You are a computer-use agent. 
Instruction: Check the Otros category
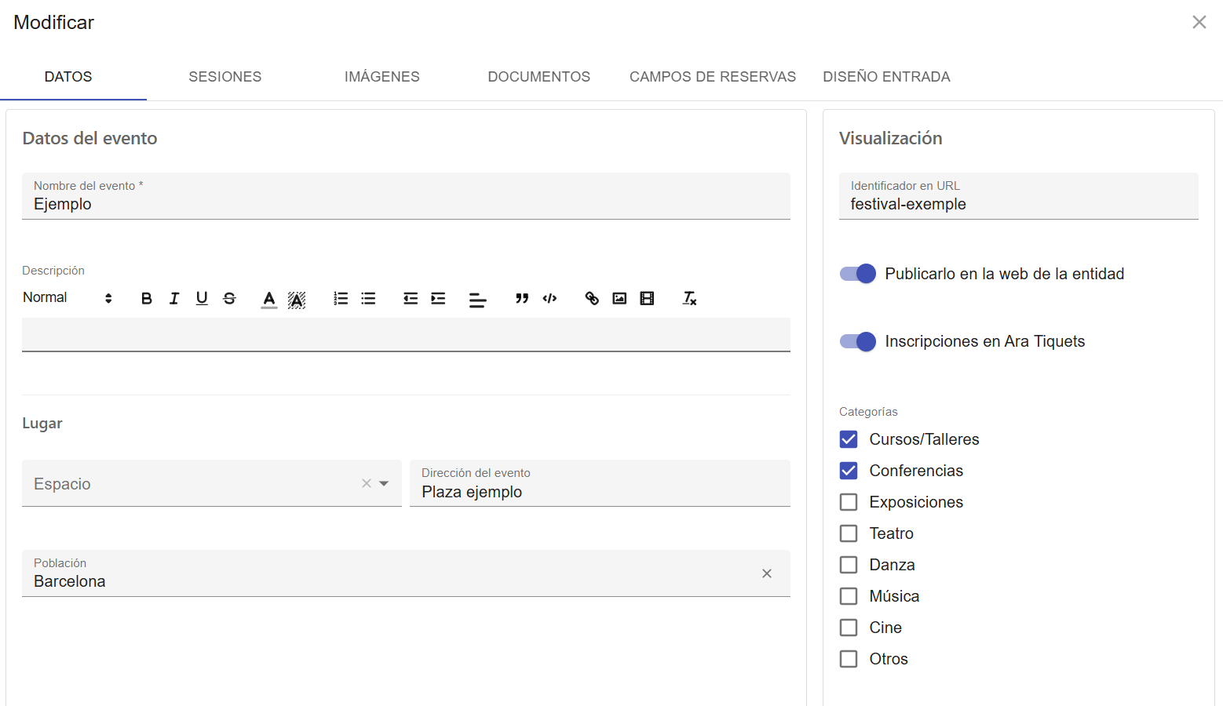click(x=849, y=659)
